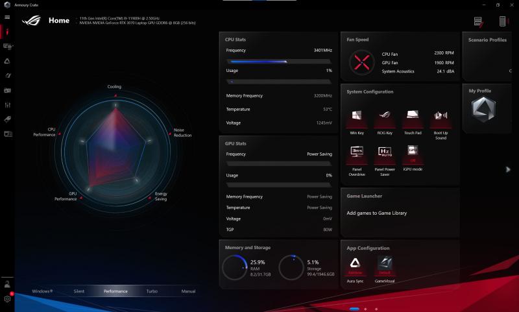Click the Energy Saving radar label
The image size is (519, 312).
(x=161, y=196)
